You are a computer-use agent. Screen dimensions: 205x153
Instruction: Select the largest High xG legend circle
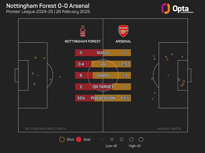coord(141,139)
